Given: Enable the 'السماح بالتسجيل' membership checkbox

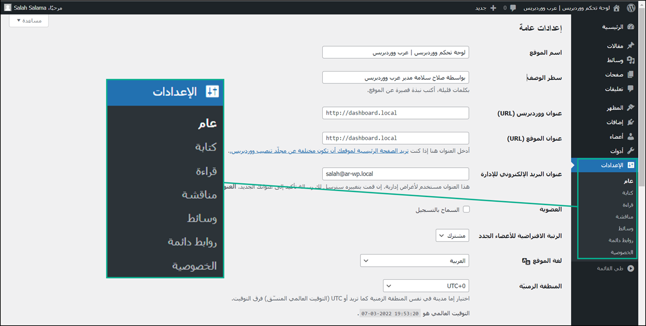Looking at the screenshot, I should 466,210.
